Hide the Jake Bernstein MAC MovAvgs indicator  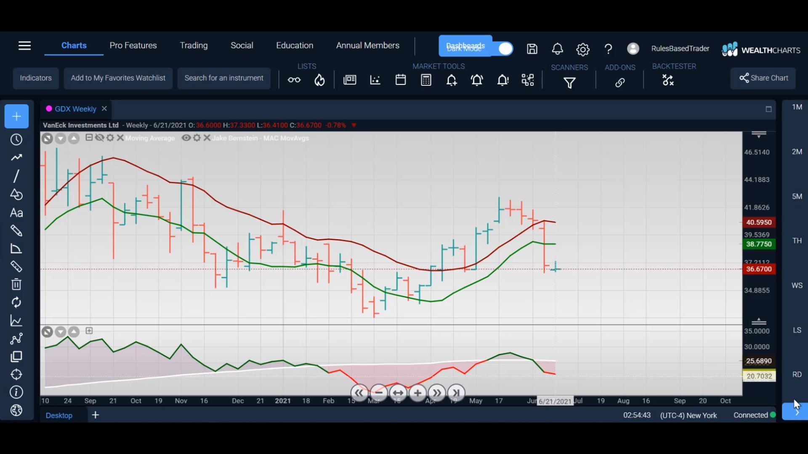pos(186,138)
